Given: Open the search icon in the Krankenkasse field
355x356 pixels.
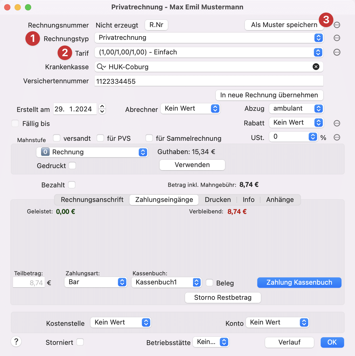Looking at the screenshot, I should [101, 67].
